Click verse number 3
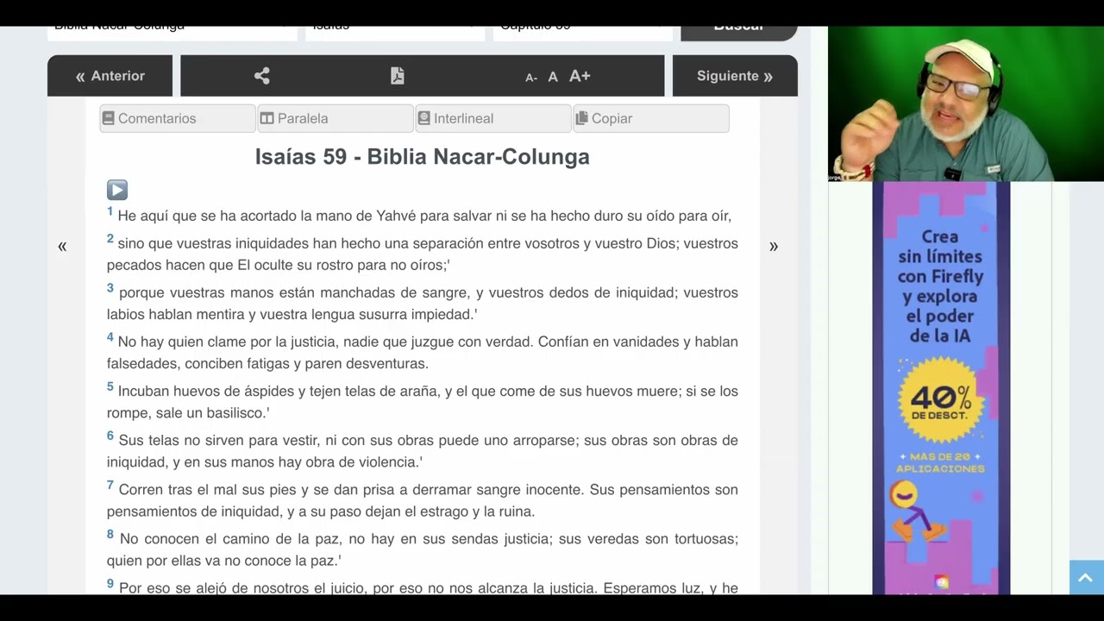The image size is (1104, 621). pyautogui.click(x=110, y=288)
